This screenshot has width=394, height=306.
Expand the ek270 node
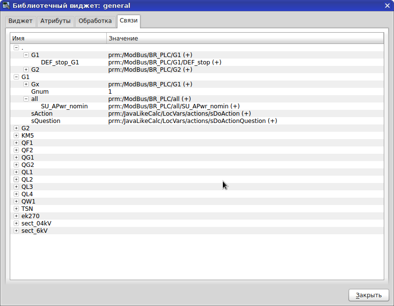pyautogui.click(x=16, y=216)
